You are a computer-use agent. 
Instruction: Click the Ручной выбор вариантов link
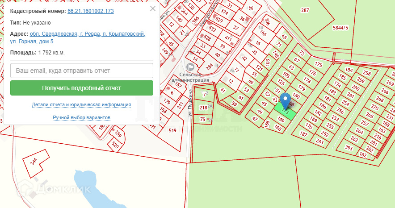tap(81, 117)
